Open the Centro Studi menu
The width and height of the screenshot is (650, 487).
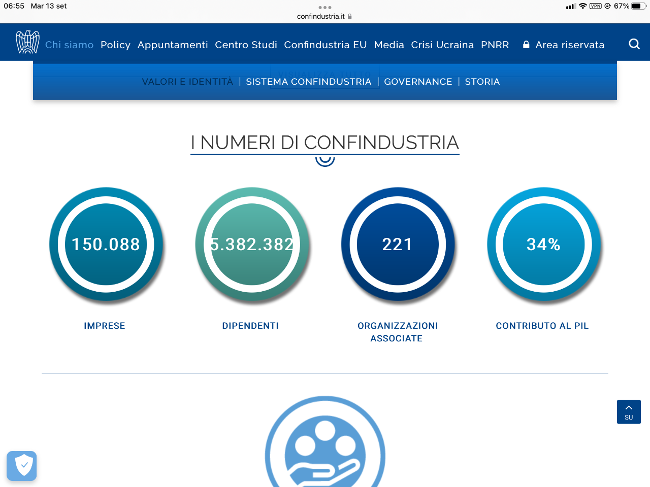coord(246,45)
